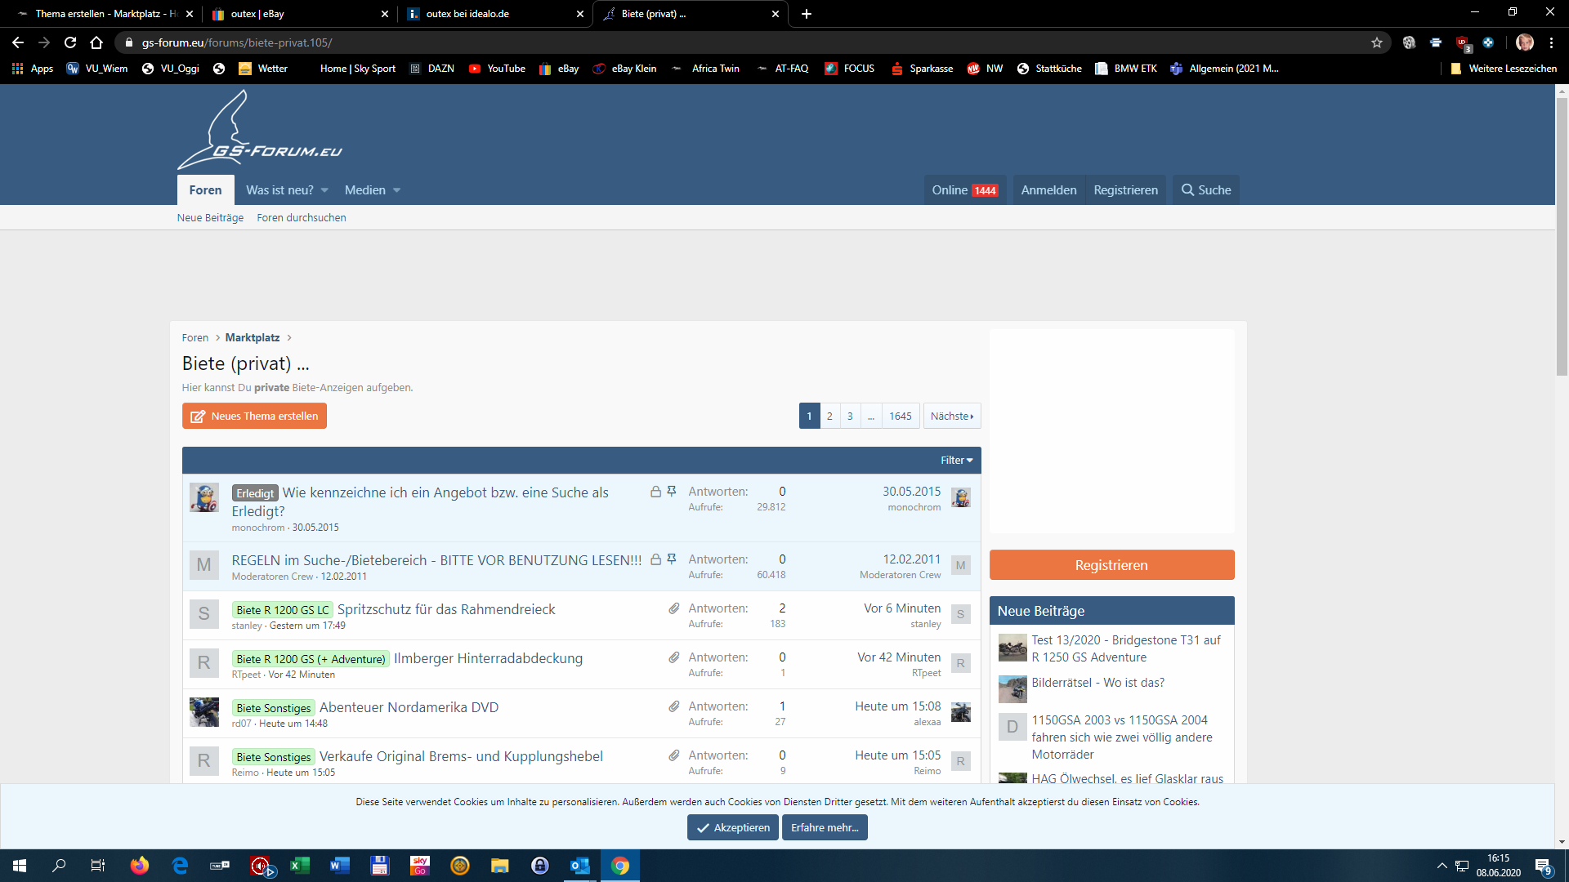The height and width of the screenshot is (882, 1569).
Task: Click monochrom's avatar in the first thread
Action: click(204, 497)
